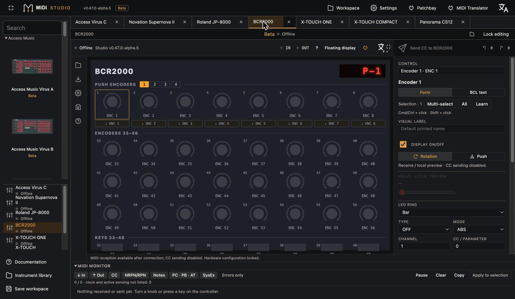Click the download icon in the editor sidebar
This screenshot has width=515, height=299.
78,79
